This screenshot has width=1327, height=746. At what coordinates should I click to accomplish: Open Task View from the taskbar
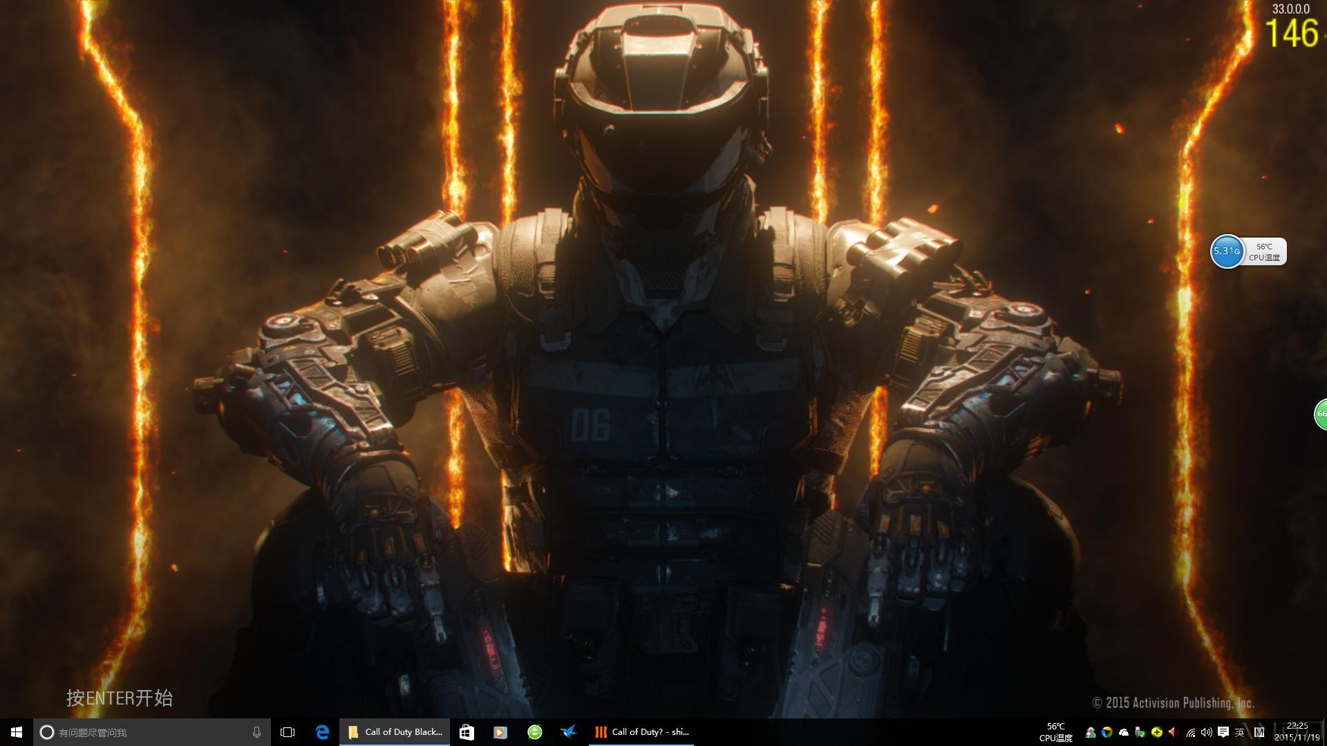(x=288, y=732)
